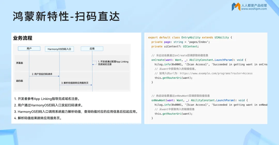Select the 开发态 row label
This screenshot has width=279, height=145.
click(20, 63)
